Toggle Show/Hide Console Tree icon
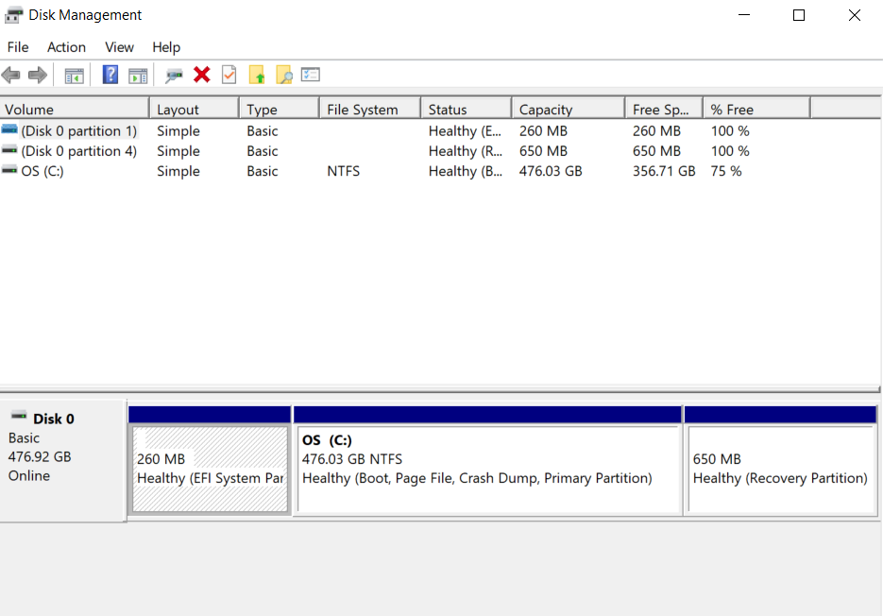The width and height of the screenshot is (883, 616). tap(74, 75)
